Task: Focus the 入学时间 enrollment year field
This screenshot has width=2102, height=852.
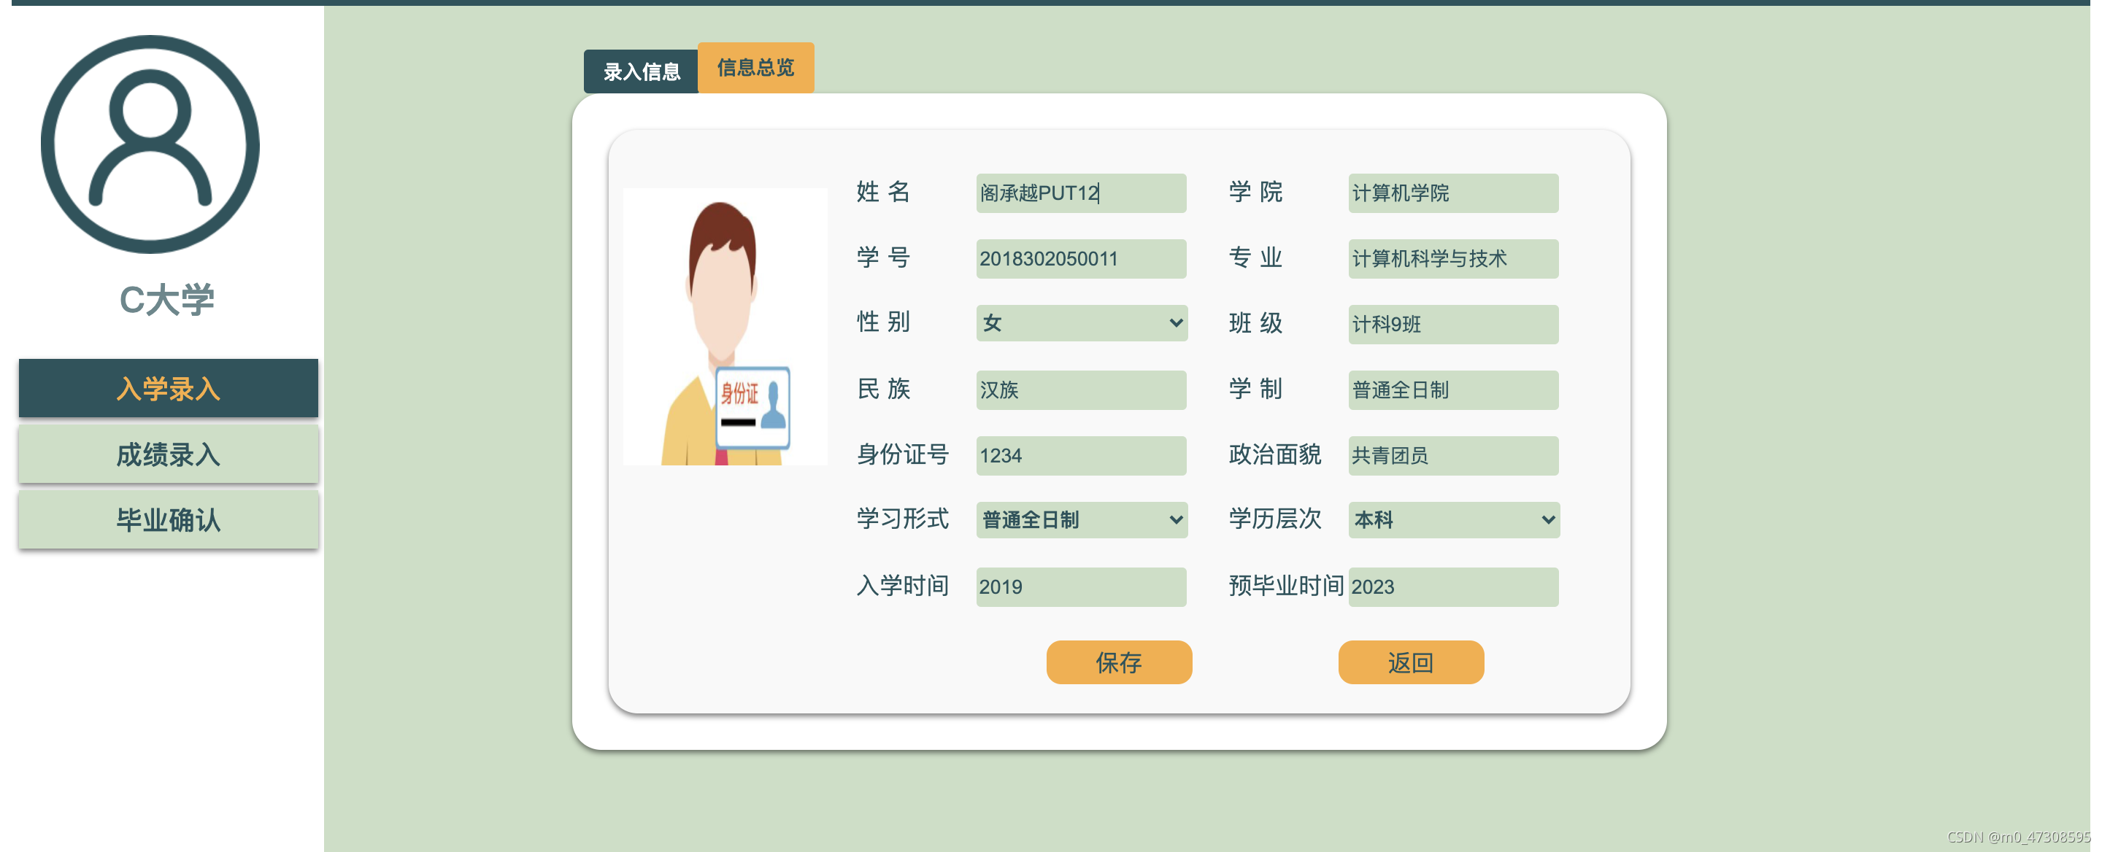Action: click(x=1080, y=587)
